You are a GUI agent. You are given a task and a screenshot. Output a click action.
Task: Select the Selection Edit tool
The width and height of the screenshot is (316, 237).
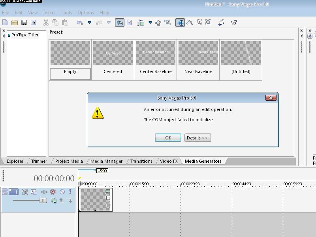pos(199,23)
